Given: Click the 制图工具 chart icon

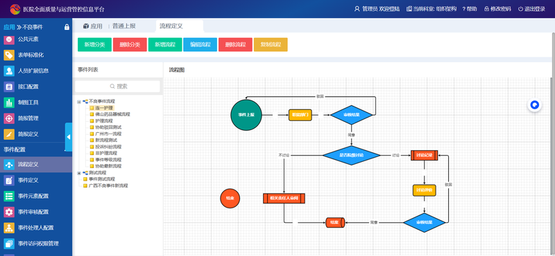Looking at the screenshot, I should click(x=9, y=102).
